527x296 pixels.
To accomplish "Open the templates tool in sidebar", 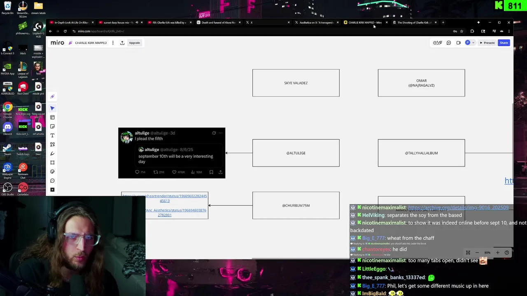I will tap(52, 118).
